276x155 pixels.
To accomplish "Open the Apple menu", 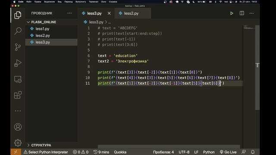I will [14, 2].
